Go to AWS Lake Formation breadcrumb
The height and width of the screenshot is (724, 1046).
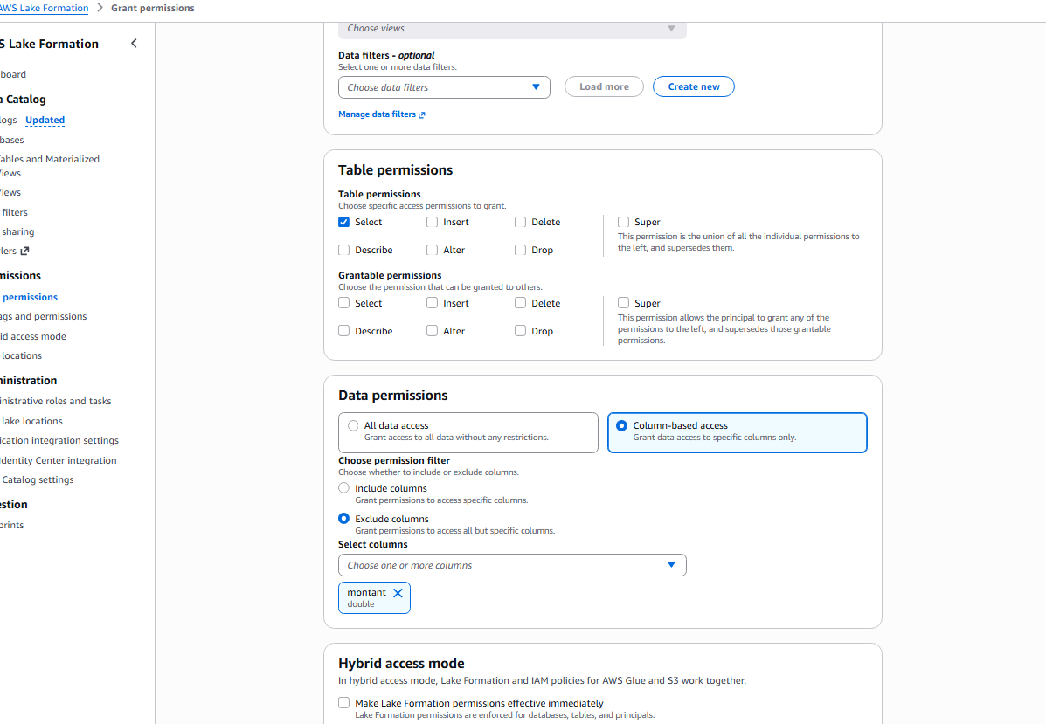[44, 8]
